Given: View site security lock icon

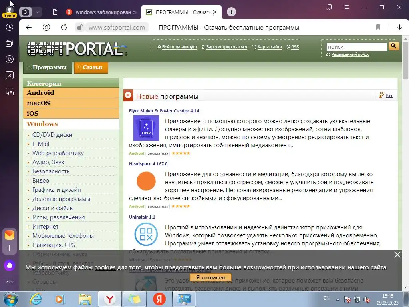Looking at the screenshot, I should [80, 28].
